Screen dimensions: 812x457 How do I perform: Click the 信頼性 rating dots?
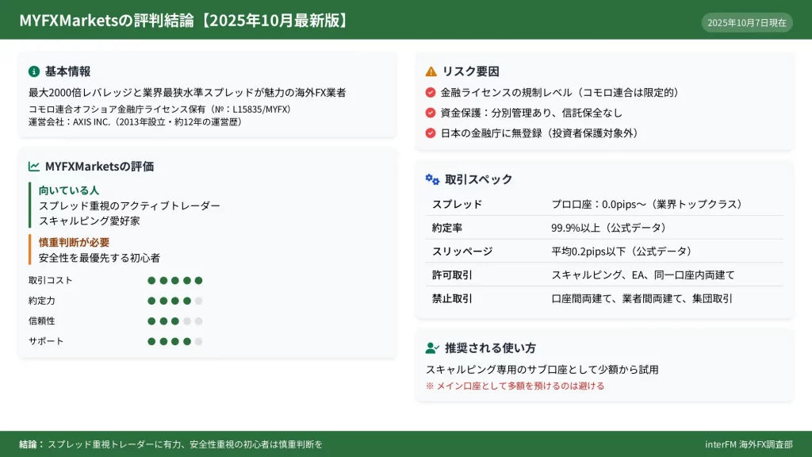pyautogui.click(x=174, y=321)
